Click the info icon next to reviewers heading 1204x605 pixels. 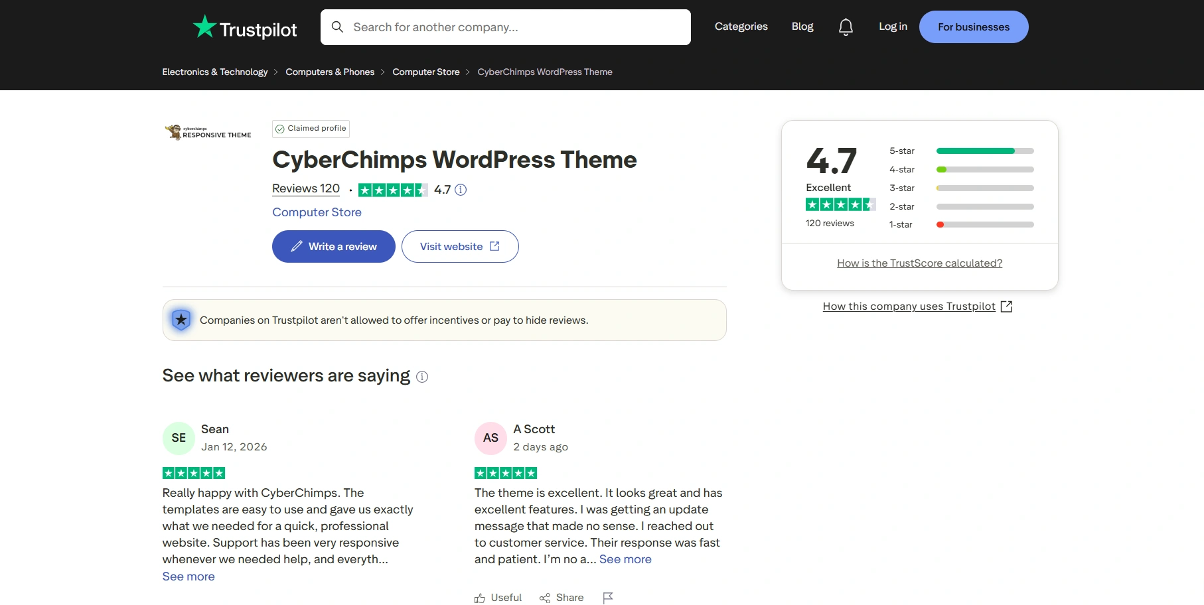point(422,377)
